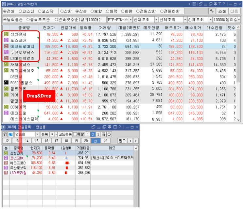Click the left arrow next to 필드
Viewport: 243px width, 209px height.
coord(130,141)
